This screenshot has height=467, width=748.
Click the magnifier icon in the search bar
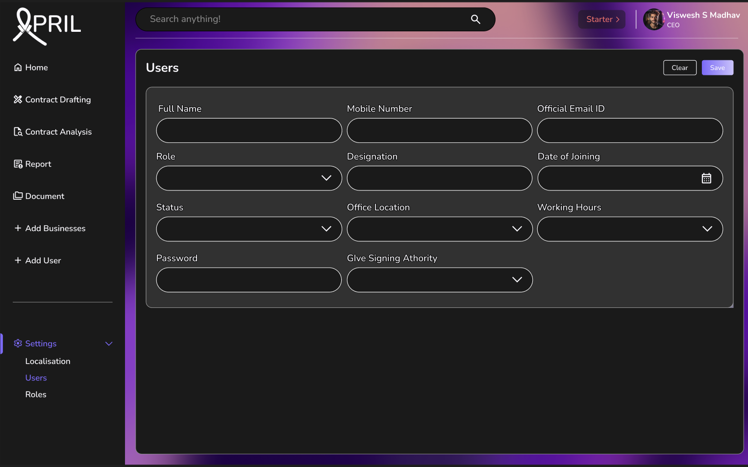pos(475,19)
